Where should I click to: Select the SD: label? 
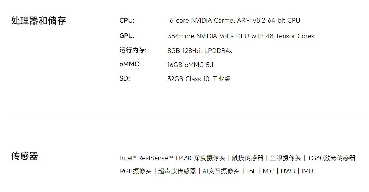124,78
